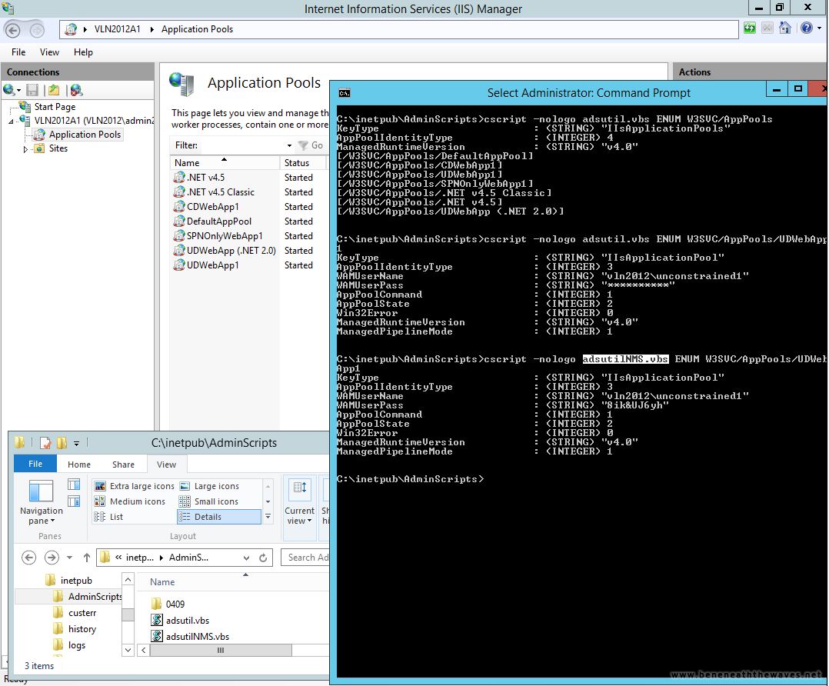Click the Details pane icon in Explorer ribbon
The height and width of the screenshot is (686, 829).
(x=74, y=501)
